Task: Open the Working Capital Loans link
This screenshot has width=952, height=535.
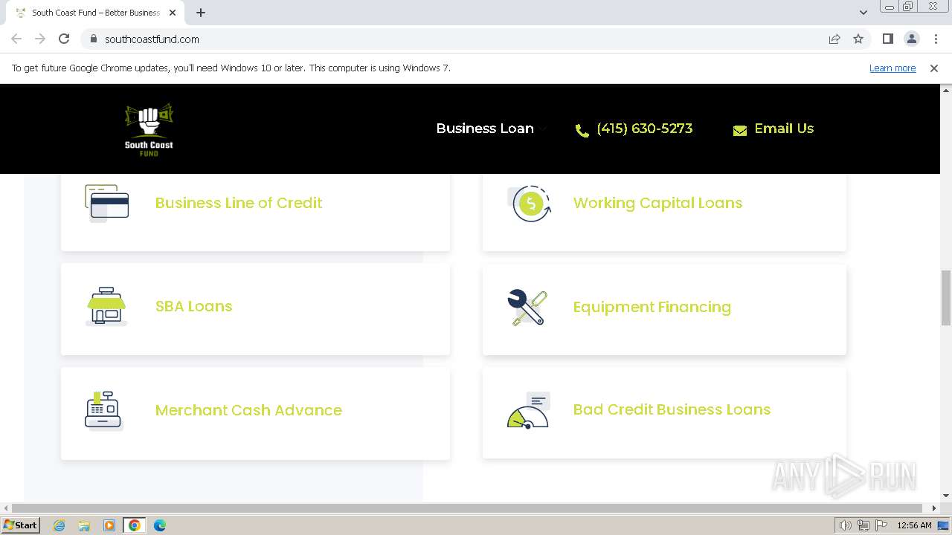Action: coord(657,203)
